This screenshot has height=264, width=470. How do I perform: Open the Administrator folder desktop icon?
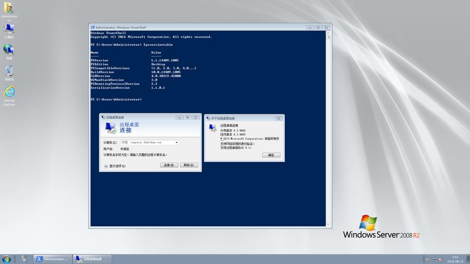point(9,9)
